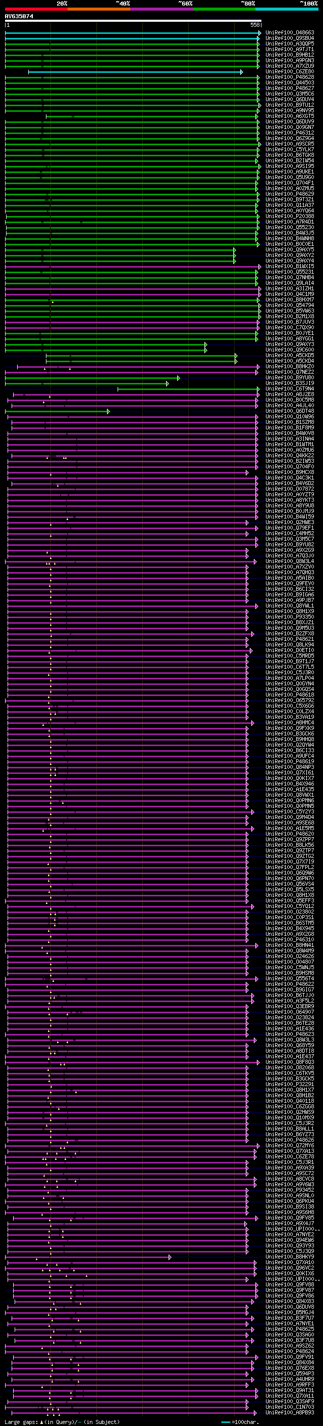This screenshot has width=323, height=1426.
Task: Click the UniRef100_A8YGG1 label
Action: (290, 339)
